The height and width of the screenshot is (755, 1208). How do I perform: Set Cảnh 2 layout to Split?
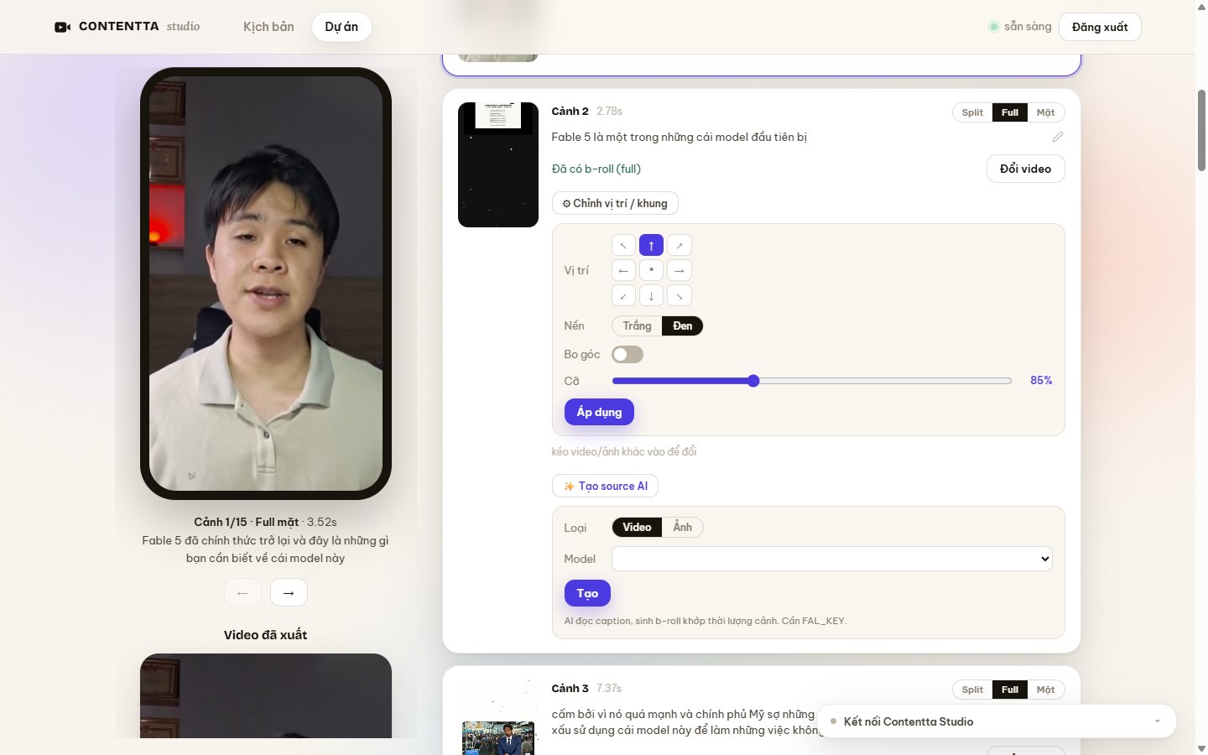point(972,112)
